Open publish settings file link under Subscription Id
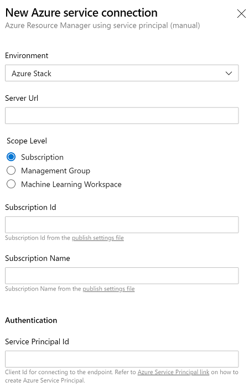Viewport: 249px width, 388px height. [98, 238]
